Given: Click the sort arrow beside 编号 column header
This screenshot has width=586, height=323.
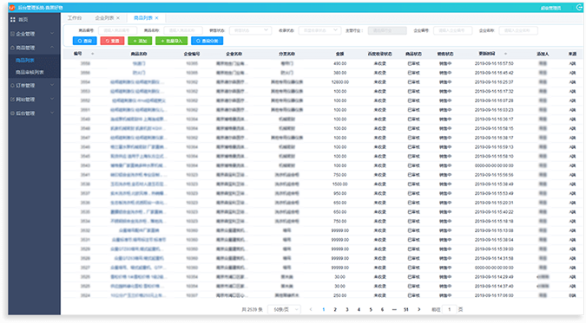Looking at the screenshot, I should (x=92, y=54).
